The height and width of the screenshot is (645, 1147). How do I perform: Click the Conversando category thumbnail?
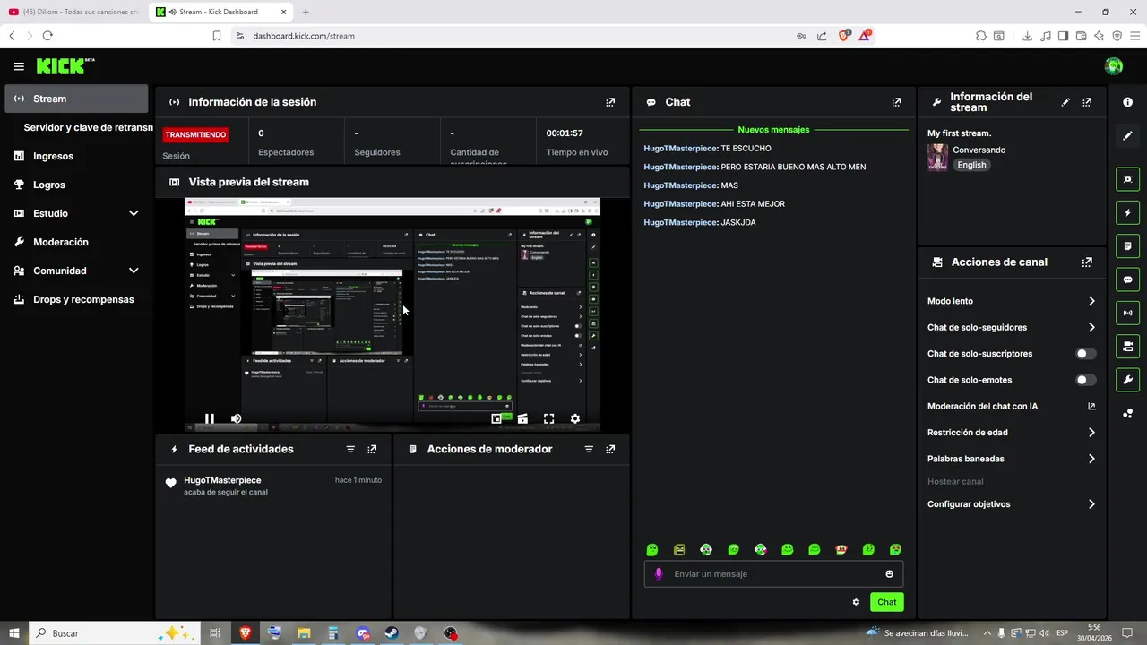[937, 157]
